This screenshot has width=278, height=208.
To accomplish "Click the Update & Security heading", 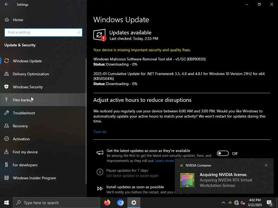I will coord(20,45).
